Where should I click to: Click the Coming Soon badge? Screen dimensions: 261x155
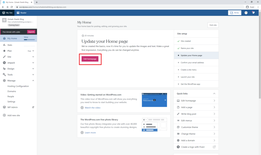tap(14, 25)
